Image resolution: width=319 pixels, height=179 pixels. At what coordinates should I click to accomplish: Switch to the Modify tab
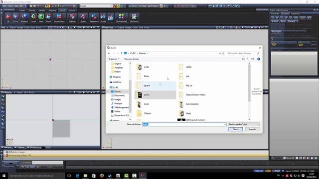(x=42, y=10)
